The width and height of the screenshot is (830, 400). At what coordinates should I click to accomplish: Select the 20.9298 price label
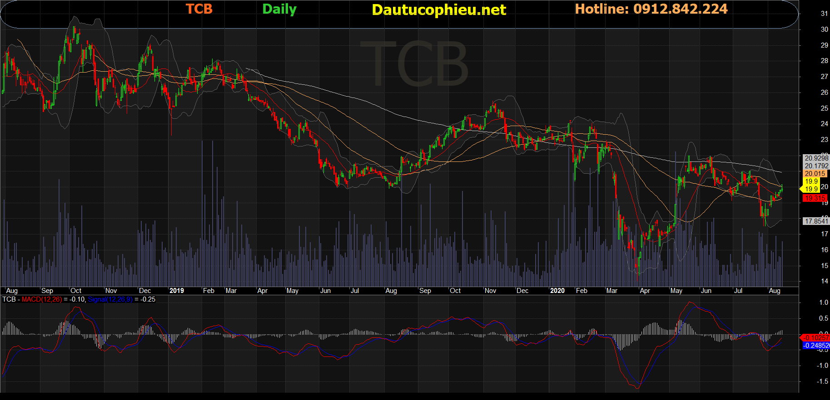click(x=816, y=158)
